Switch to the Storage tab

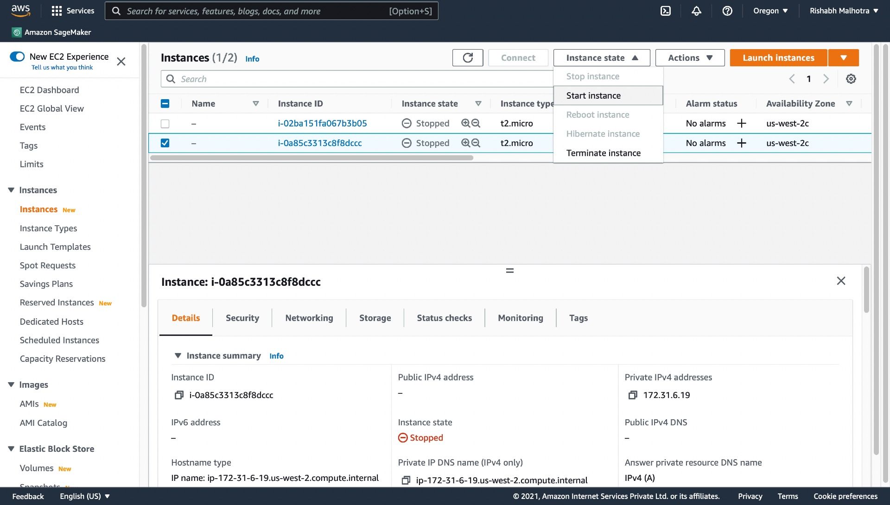(375, 318)
